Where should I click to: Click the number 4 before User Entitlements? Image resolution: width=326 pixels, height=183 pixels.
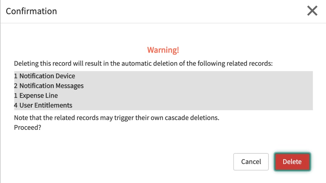pyautogui.click(x=16, y=105)
